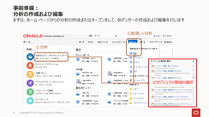Click the analysis icon beside 社員一覧
This screenshot has height=117, width=209.
point(78,94)
